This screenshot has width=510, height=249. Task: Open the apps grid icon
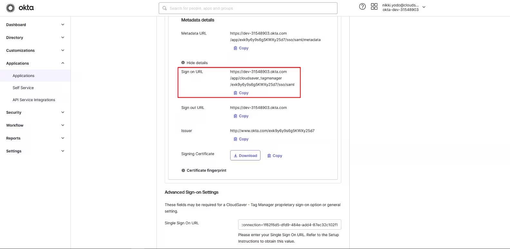pyautogui.click(x=374, y=7)
